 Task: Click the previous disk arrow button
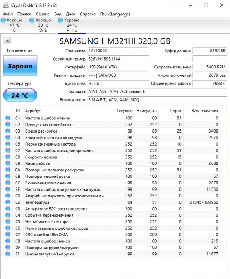point(7,41)
